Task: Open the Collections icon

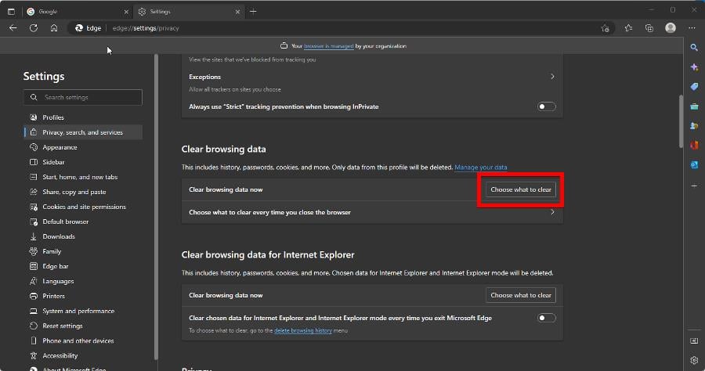Action: tap(649, 28)
